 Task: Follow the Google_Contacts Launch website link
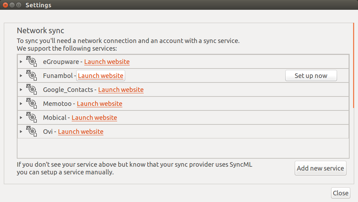click(121, 90)
